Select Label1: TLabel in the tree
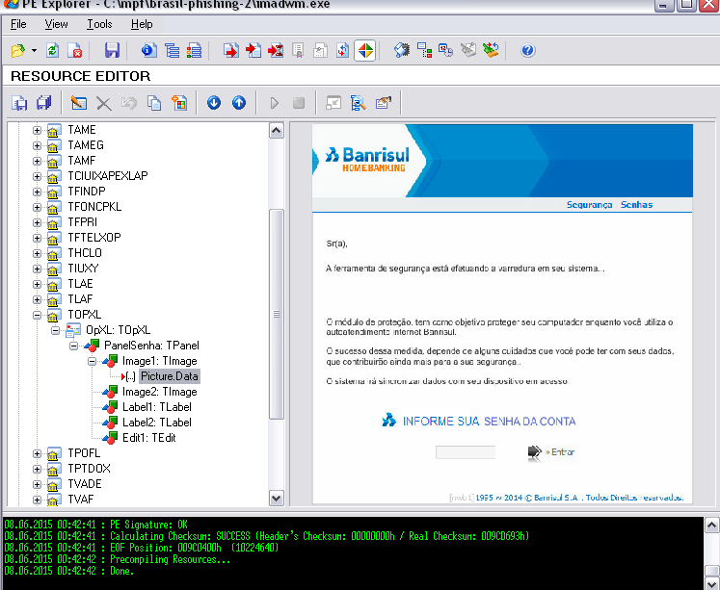The image size is (720, 590). pyautogui.click(x=156, y=407)
